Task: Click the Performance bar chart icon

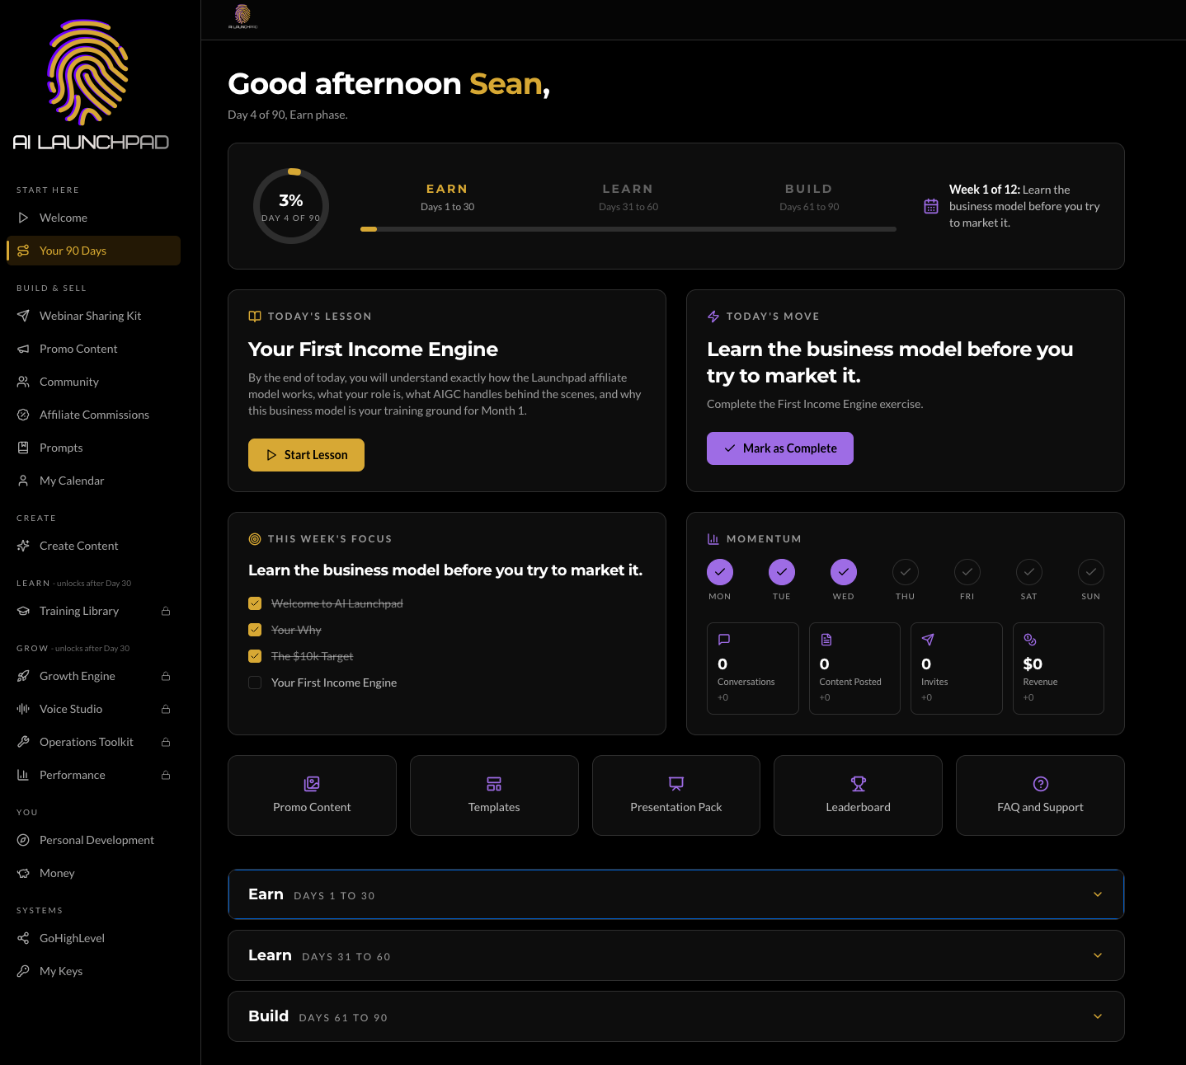Action: (x=23, y=775)
